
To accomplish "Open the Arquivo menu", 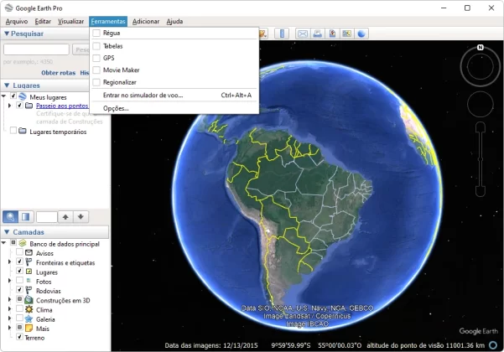I will click(x=17, y=22).
